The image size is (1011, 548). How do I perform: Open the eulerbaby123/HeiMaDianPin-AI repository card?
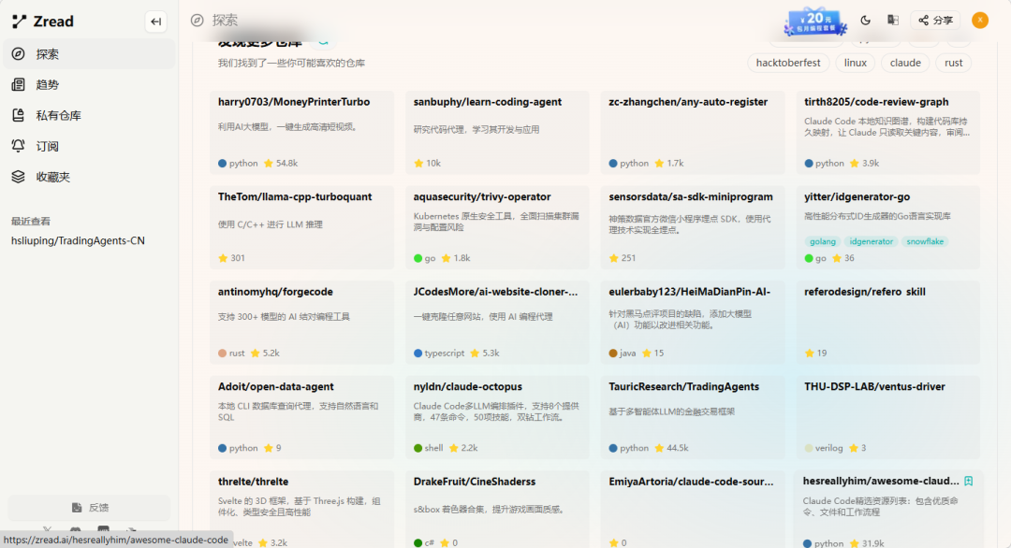[693, 323]
